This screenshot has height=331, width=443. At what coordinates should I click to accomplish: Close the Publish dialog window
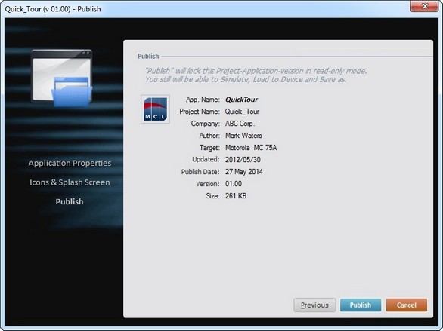click(x=424, y=6)
